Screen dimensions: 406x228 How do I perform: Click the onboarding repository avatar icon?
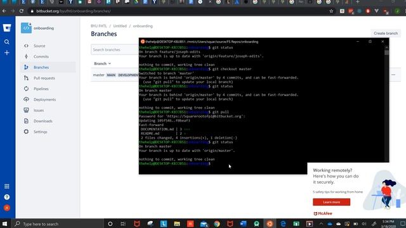pos(26,28)
